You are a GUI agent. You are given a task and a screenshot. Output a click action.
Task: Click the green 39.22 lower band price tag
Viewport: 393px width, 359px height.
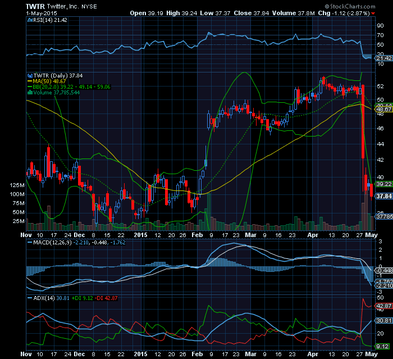point(383,184)
